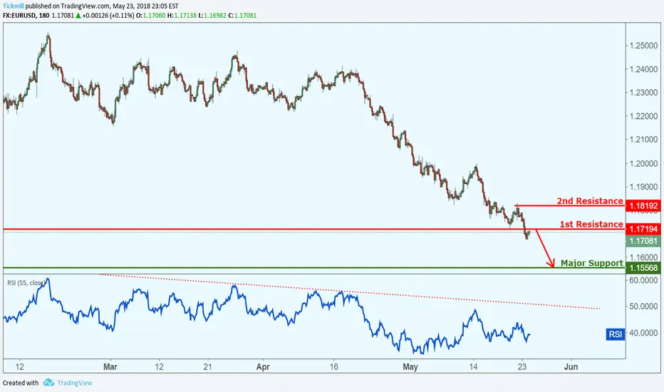Click the TradingView logo icon
This screenshot has width=664, height=392.
point(48,382)
